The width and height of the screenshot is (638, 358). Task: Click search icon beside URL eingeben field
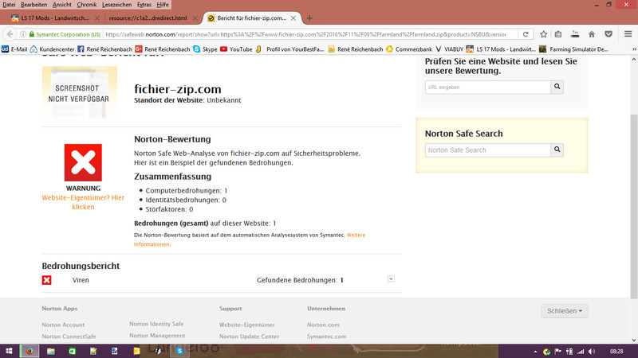(x=557, y=87)
